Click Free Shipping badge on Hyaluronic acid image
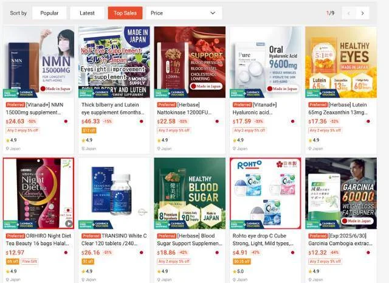Viewport: 389px width, 283px height. click(237, 94)
